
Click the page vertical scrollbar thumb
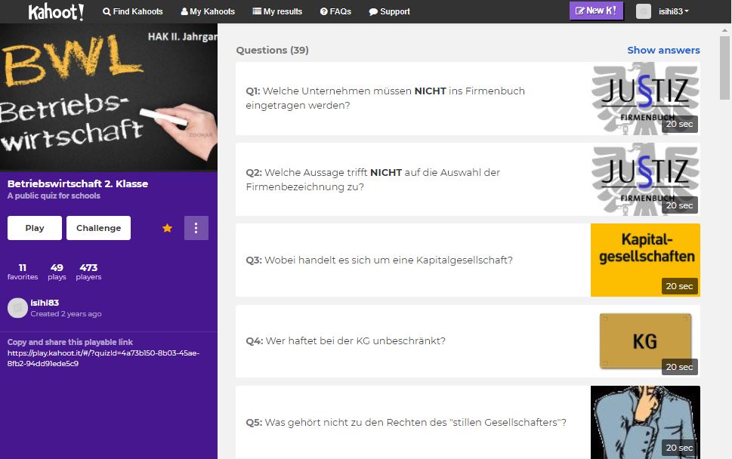[x=724, y=68]
